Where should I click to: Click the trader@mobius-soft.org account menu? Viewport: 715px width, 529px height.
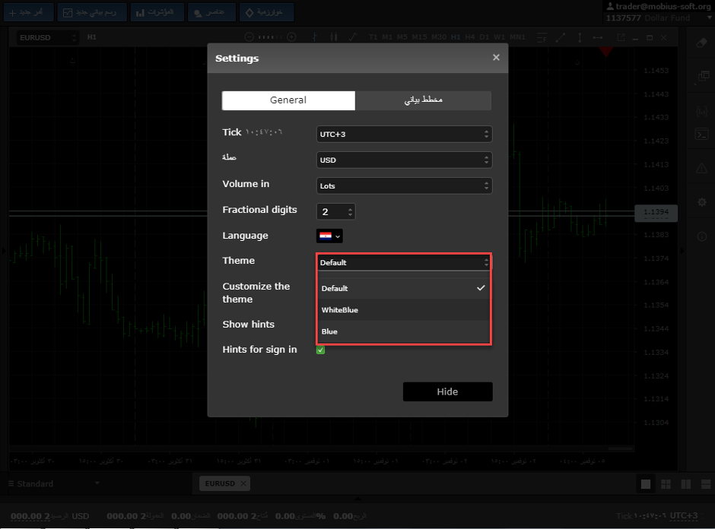pos(659,6)
